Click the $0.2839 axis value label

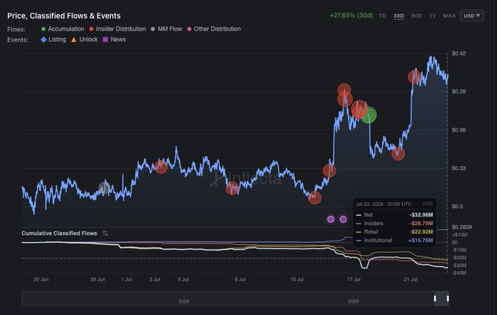[x=462, y=227]
